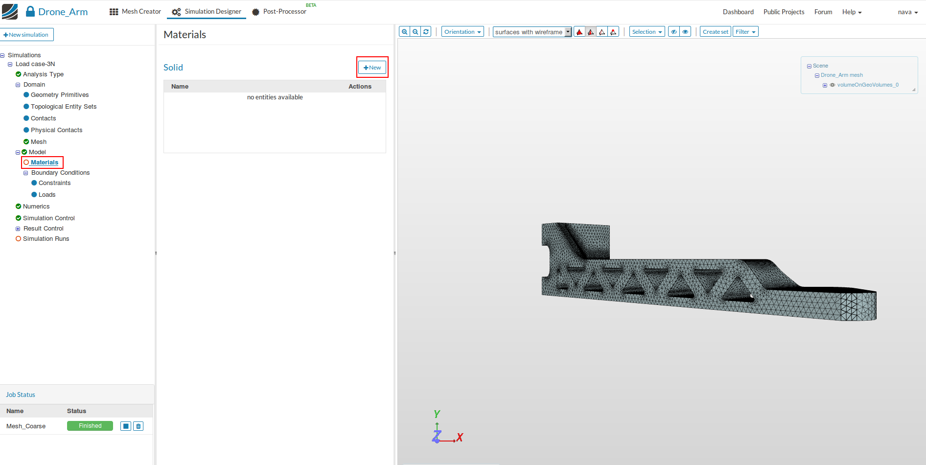Delete the Mesh_Coarse job
The image size is (926, 465).
(x=139, y=426)
